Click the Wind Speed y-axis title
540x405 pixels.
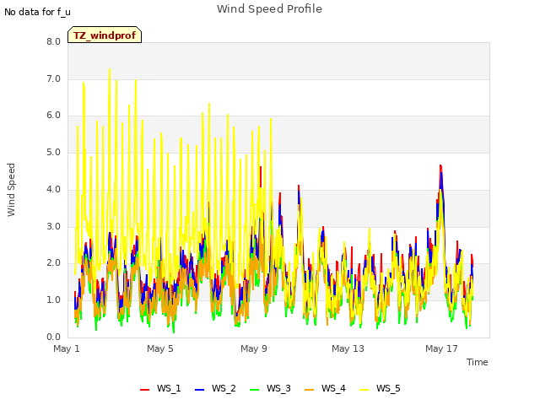[x=11, y=190]
